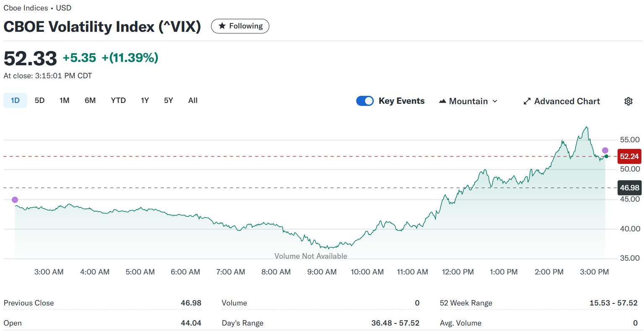
Task: Click the +5.35 change value
Action: [x=79, y=58]
